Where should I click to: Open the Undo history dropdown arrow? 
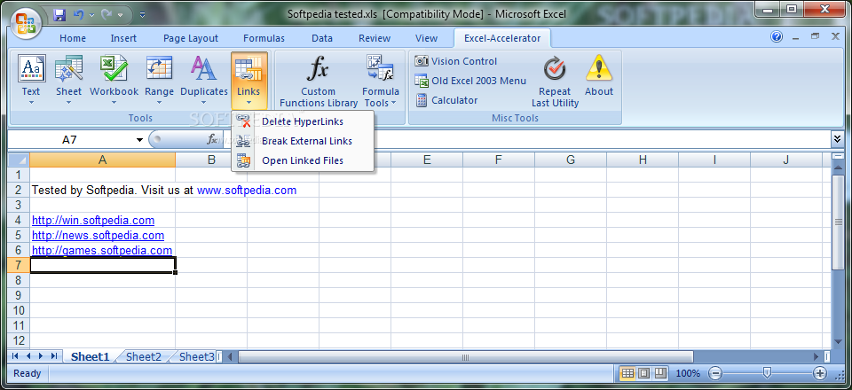pos(91,15)
